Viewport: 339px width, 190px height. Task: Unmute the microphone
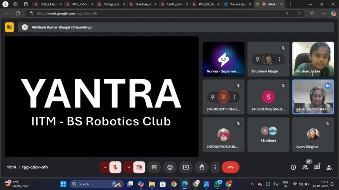tap(115, 167)
